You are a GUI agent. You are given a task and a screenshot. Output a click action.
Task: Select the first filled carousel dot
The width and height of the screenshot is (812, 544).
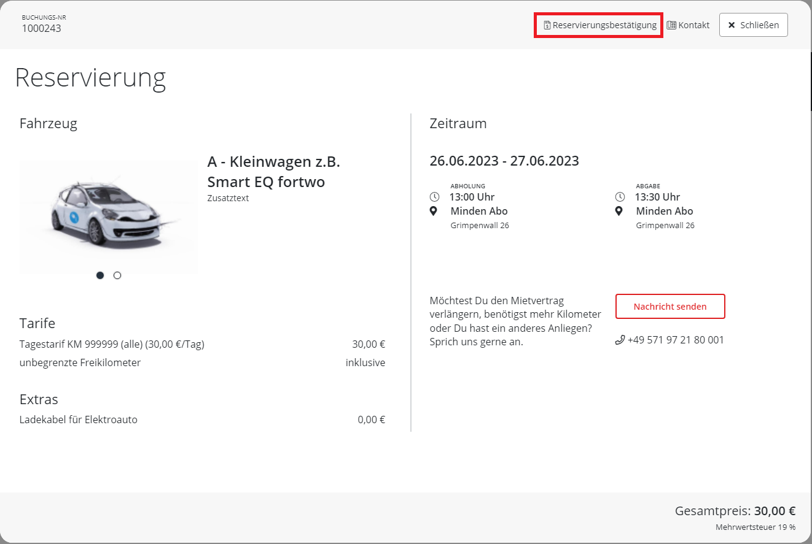(x=100, y=275)
